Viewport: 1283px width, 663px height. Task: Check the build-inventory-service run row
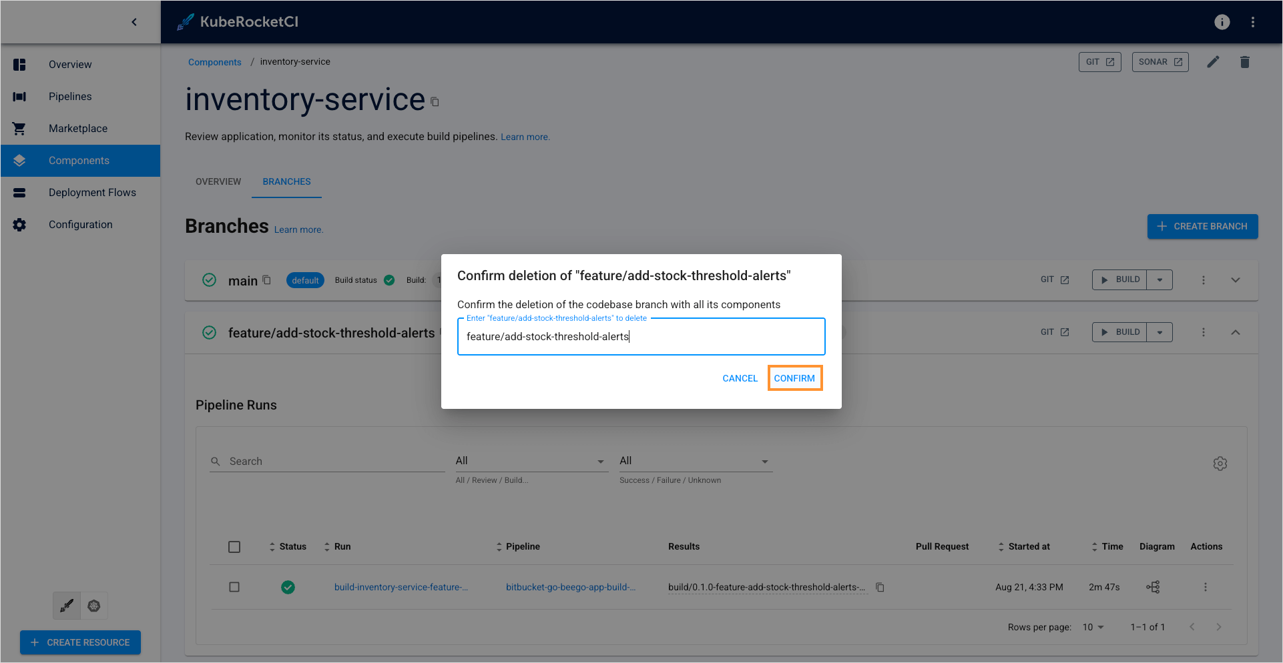(234, 587)
